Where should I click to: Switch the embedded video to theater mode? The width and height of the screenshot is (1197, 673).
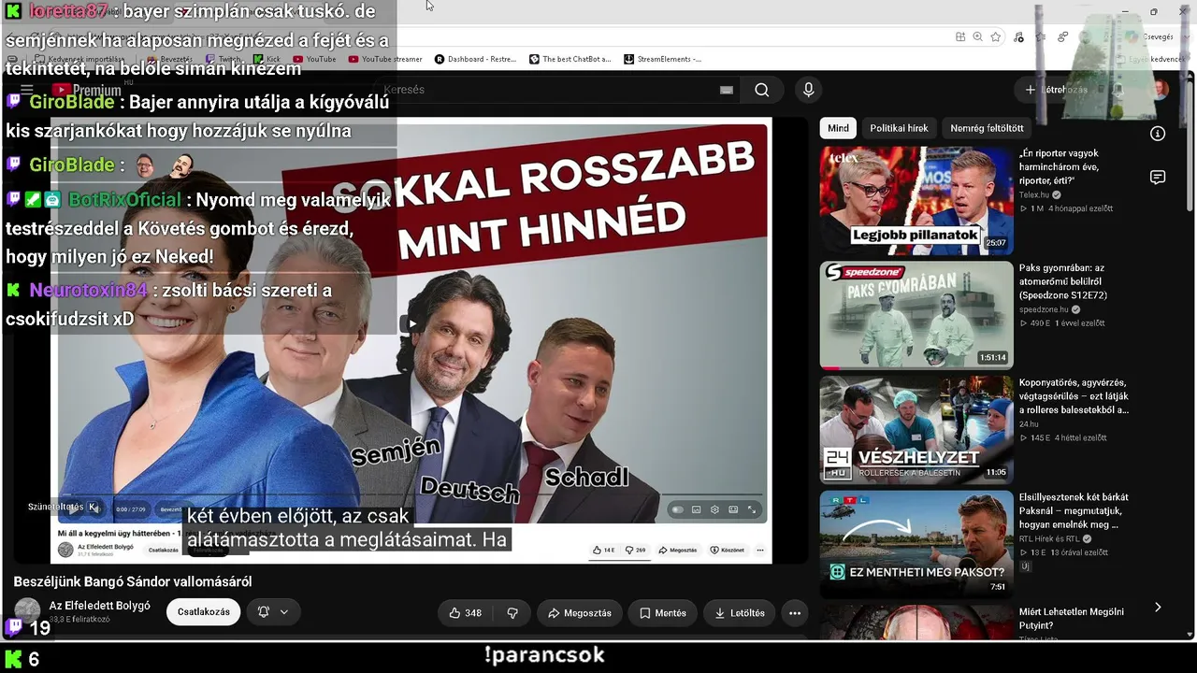click(x=732, y=509)
